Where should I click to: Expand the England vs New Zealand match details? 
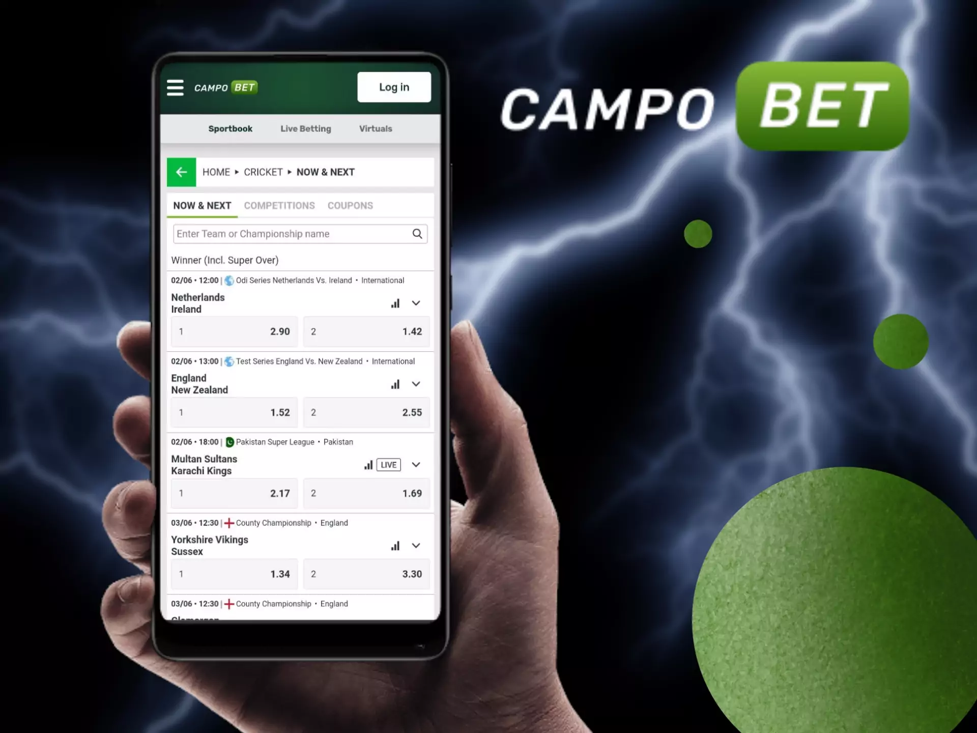click(x=416, y=383)
